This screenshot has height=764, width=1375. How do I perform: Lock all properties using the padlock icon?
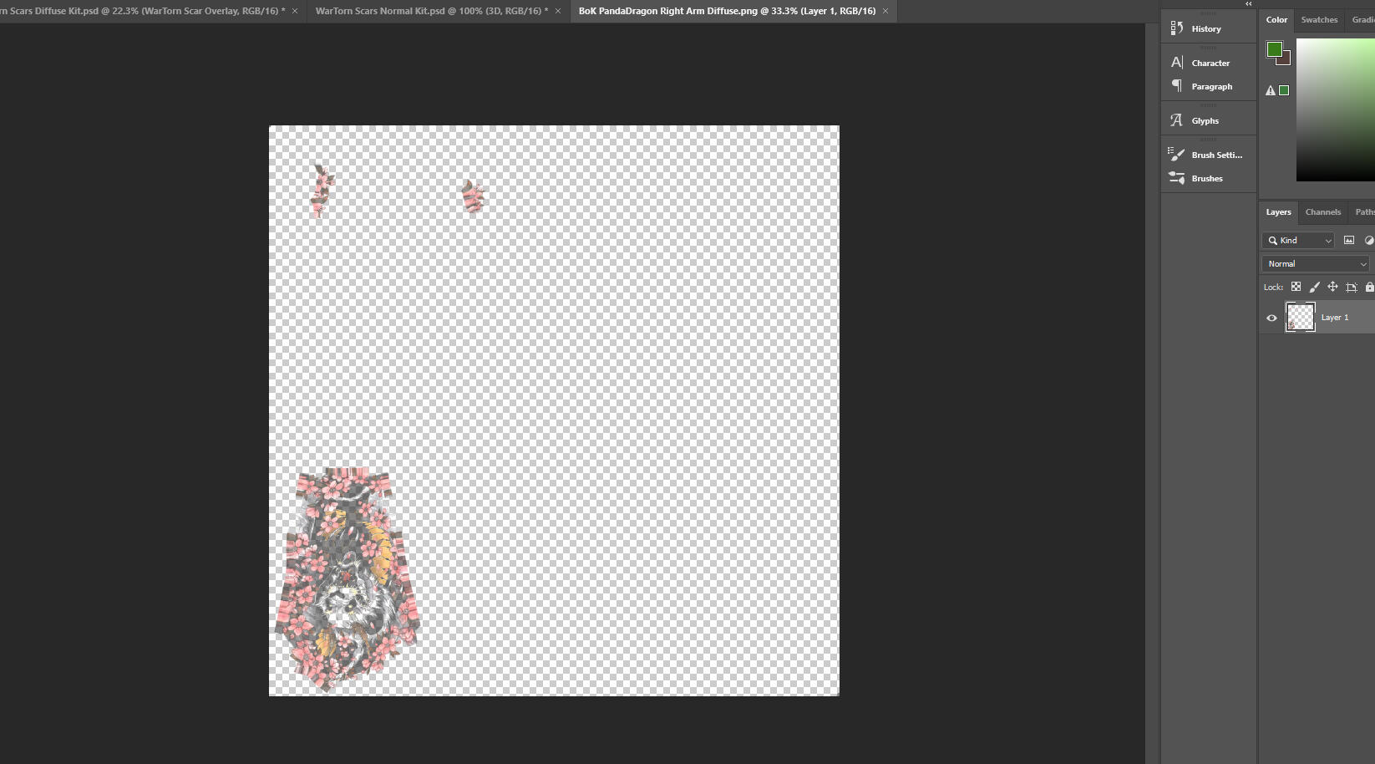coord(1370,287)
